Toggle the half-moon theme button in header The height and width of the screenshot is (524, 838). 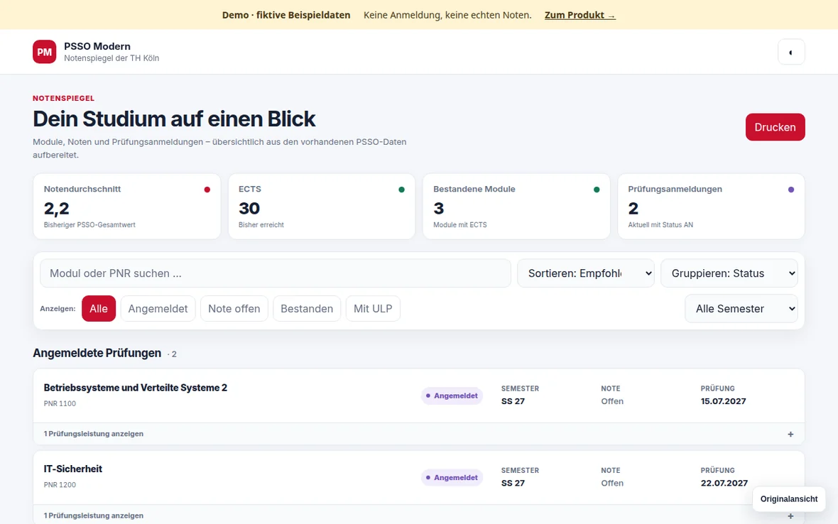click(x=791, y=52)
